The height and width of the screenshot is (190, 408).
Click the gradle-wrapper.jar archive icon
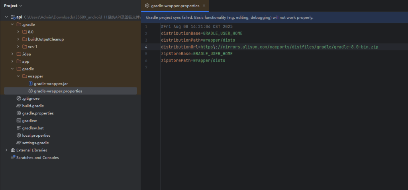tap(30, 83)
